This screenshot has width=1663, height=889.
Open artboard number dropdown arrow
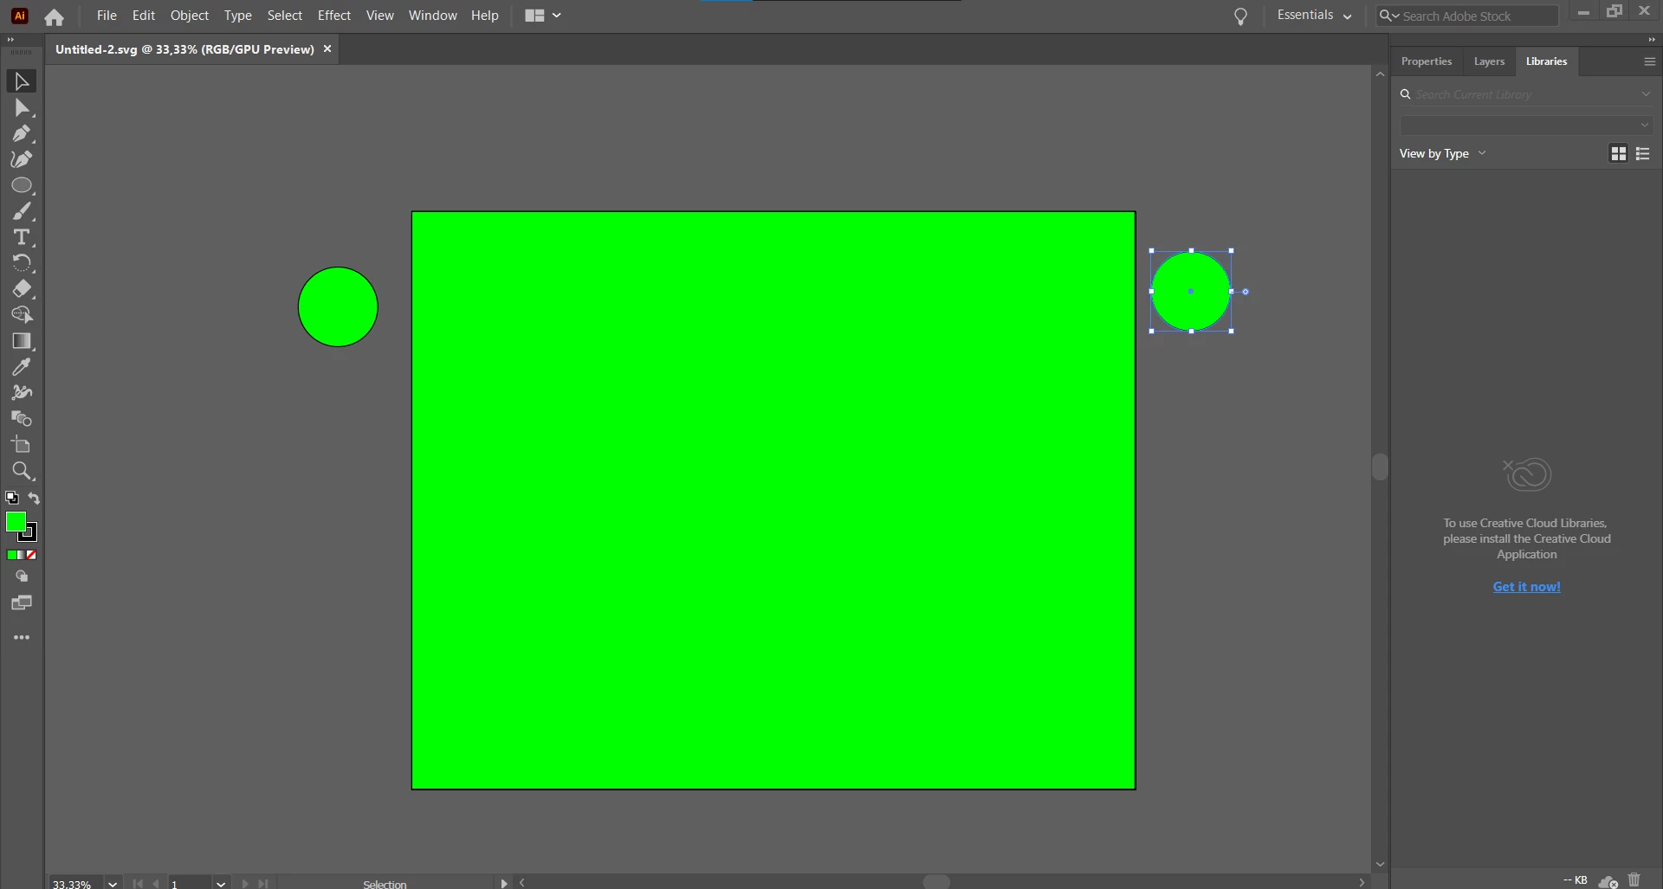pyautogui.click(x=221, y=883)
